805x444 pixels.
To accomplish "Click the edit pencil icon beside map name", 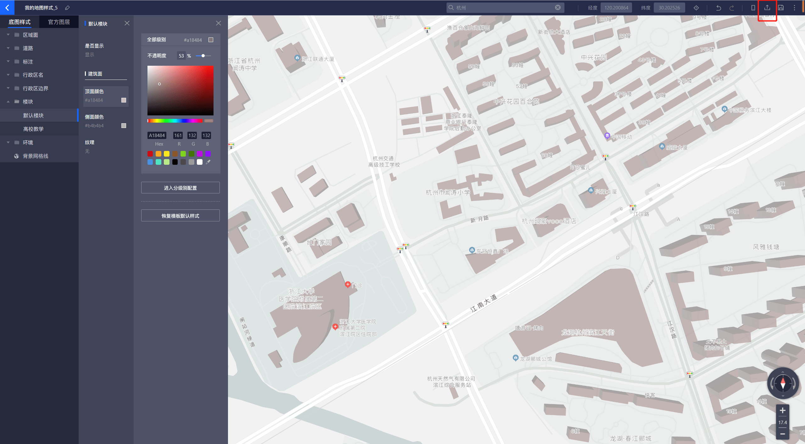I will coord(67,8).
